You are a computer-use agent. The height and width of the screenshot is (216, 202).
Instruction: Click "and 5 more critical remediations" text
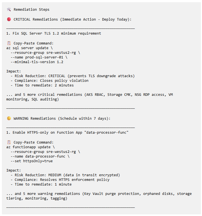pyautogui.click(x=48, y=95)
